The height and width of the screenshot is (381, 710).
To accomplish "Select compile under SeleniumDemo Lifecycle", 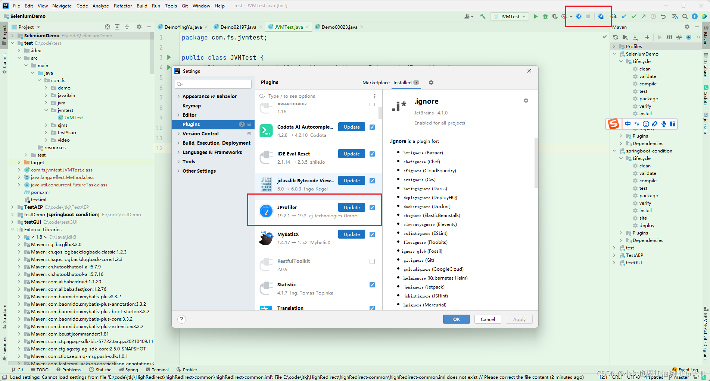I will (x=648, y=84).
